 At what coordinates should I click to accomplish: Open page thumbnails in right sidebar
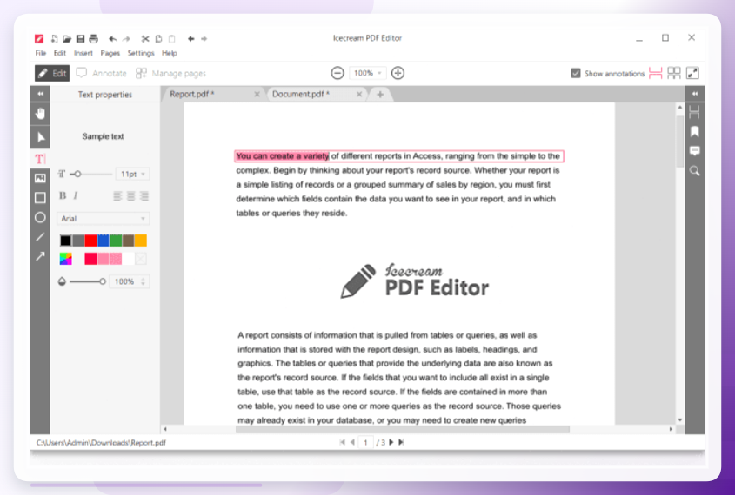tap(695, 112)
